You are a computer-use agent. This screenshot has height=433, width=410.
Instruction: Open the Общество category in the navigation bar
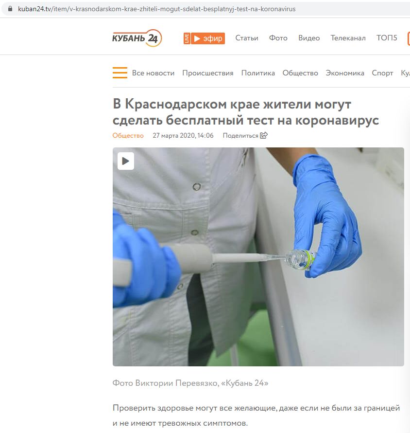[x=300, y=73]
